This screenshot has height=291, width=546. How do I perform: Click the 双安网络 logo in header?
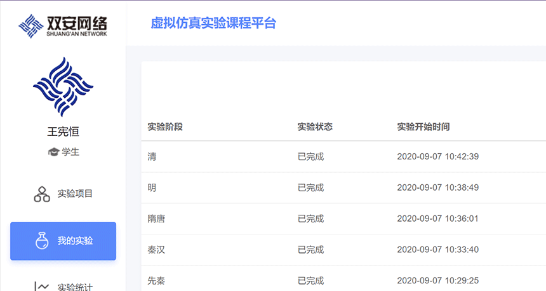[x=63, y=26]
